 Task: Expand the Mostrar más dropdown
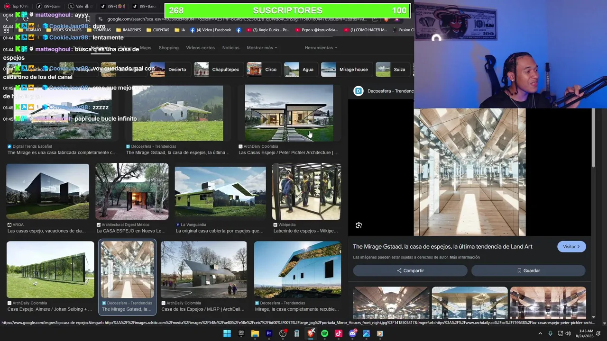coord(262,48)
